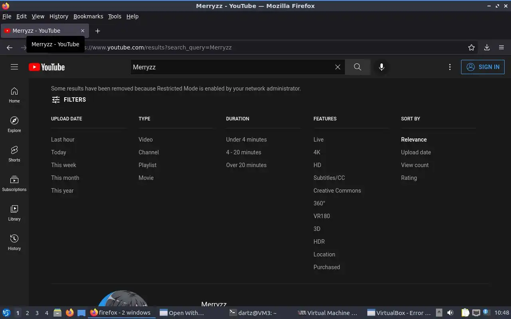Open the Firefox application hamburger menu

click(501, 47)
